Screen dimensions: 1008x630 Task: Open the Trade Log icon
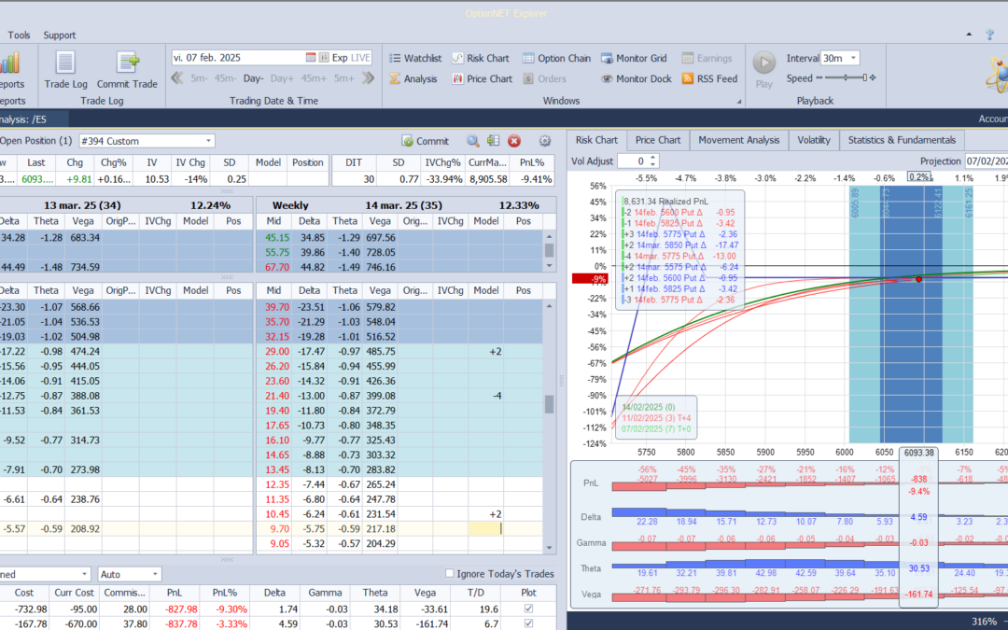[65, 70]
